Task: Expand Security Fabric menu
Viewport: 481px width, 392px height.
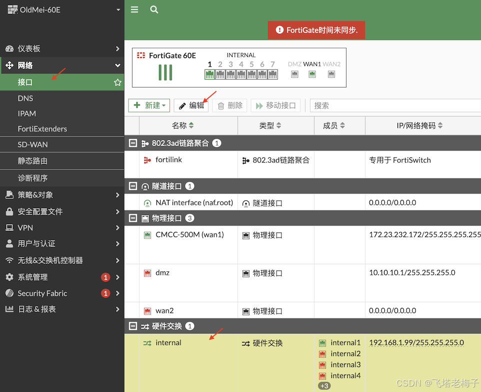Action: 62,293
